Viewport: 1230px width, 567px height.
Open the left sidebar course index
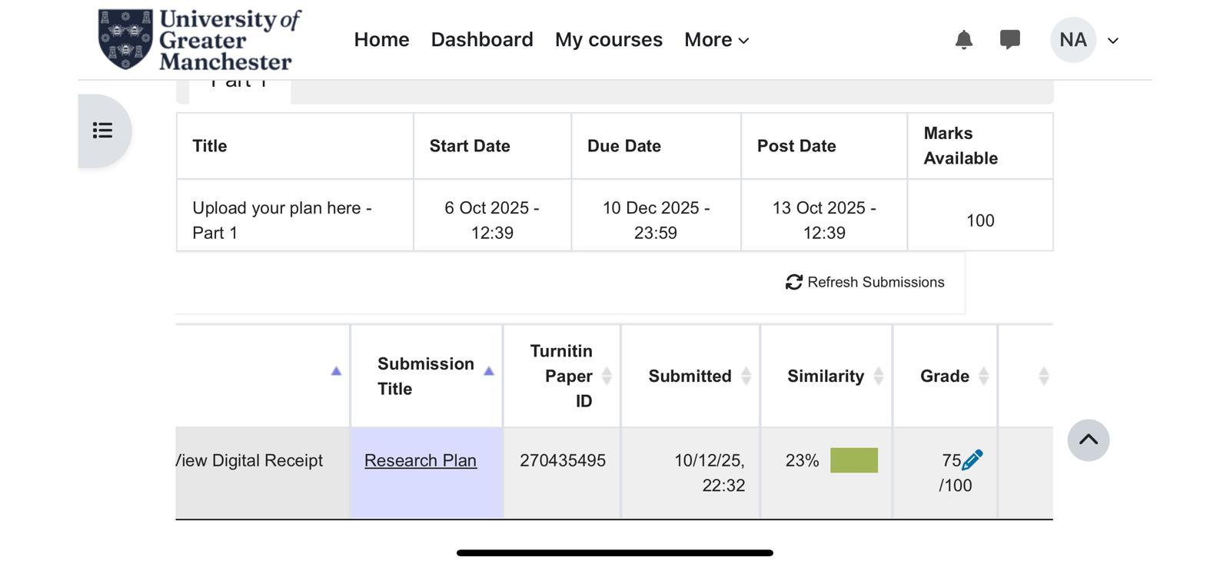point(101,130)
